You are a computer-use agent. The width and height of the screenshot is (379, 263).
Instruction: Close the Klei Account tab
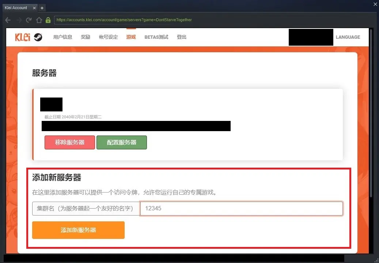(34, 8)
